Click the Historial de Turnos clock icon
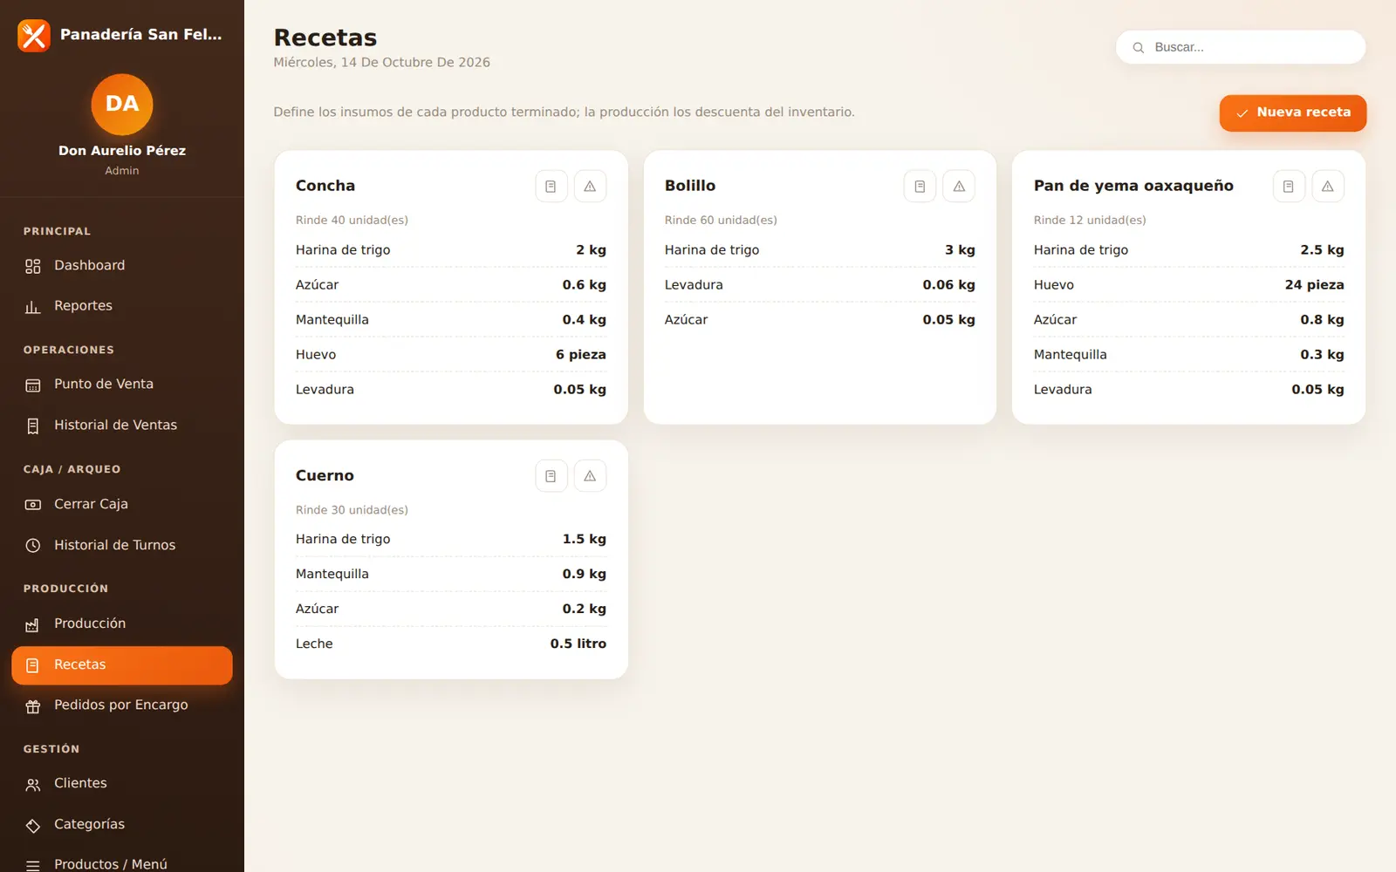This screenshot has width=1396, height=872. coord(33,545)
